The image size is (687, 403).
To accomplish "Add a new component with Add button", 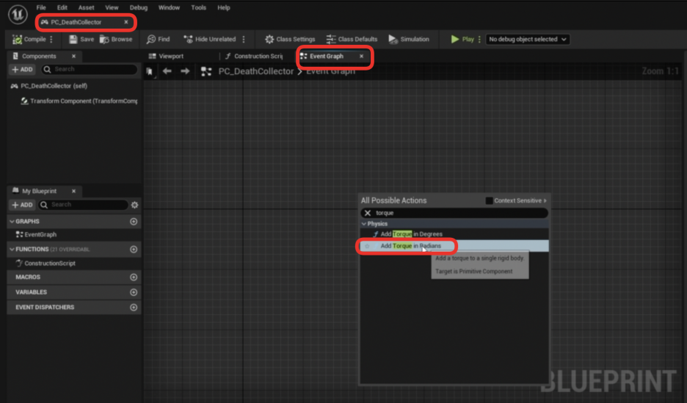I will [22, 69].
